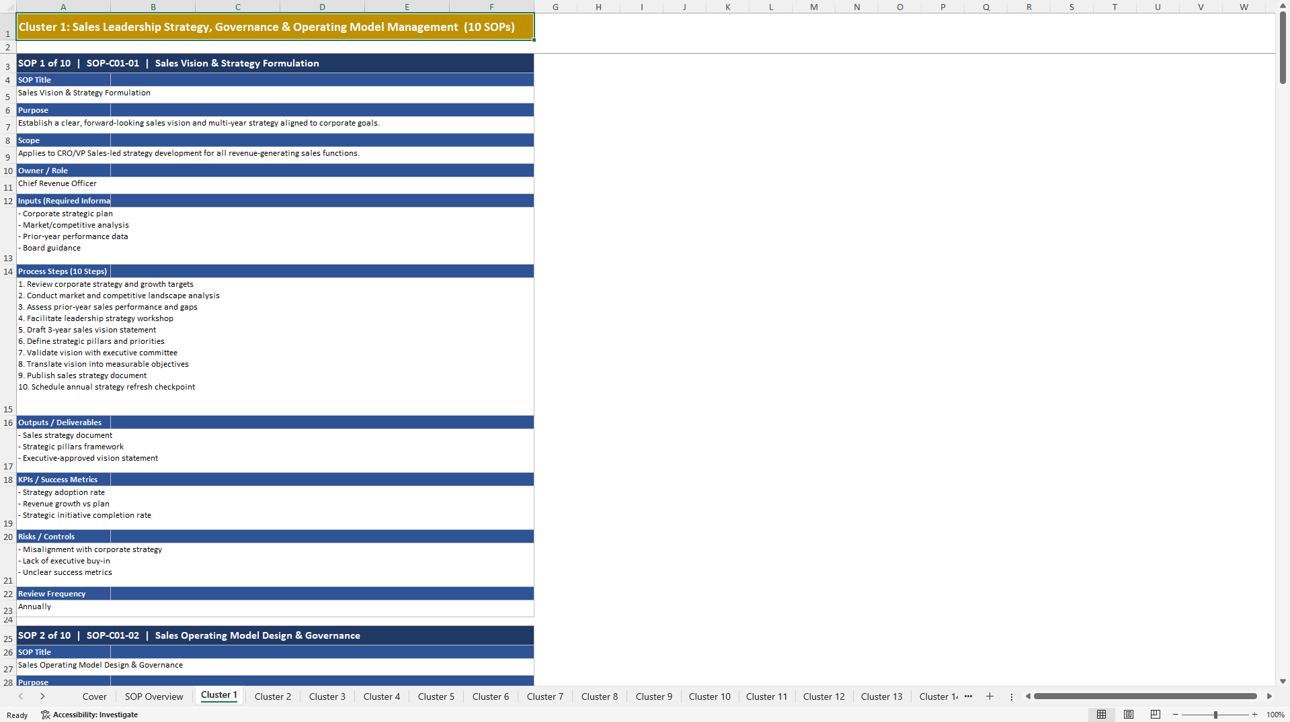
Task: Zoom out with the minus icon
Action: 1176,715
